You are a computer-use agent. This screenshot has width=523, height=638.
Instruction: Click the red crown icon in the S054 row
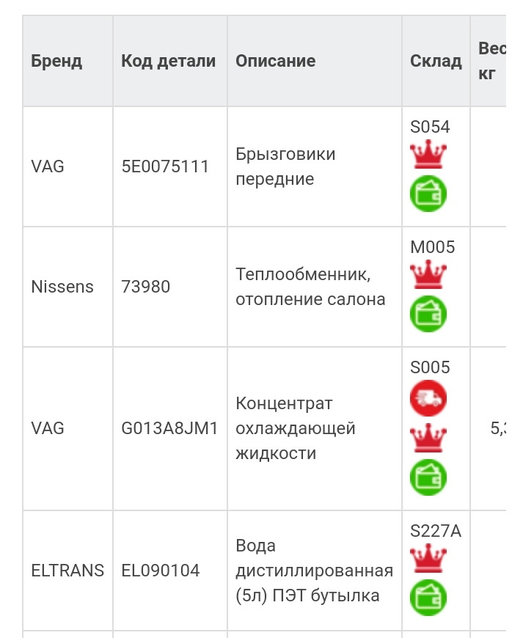point(428,155)
